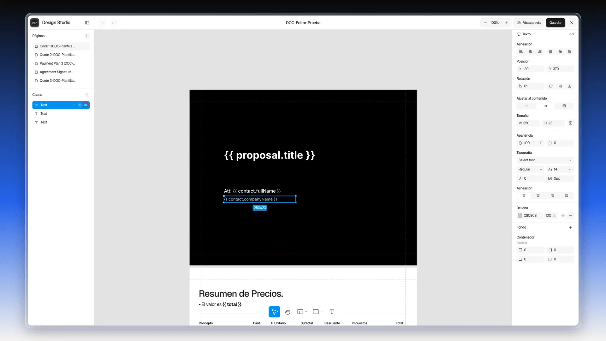Viewport: 606px width, 341px height.
Task: Click the Vista previa button
Action: pos(529,23)
